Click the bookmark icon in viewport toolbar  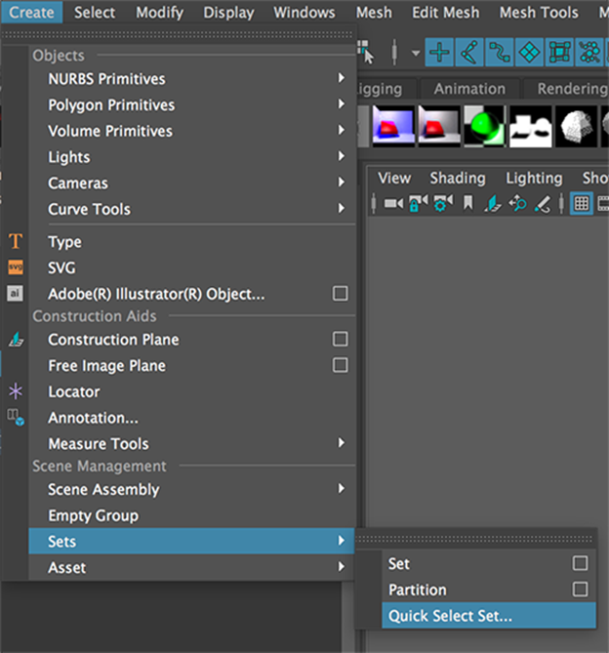tap(467, 203)
